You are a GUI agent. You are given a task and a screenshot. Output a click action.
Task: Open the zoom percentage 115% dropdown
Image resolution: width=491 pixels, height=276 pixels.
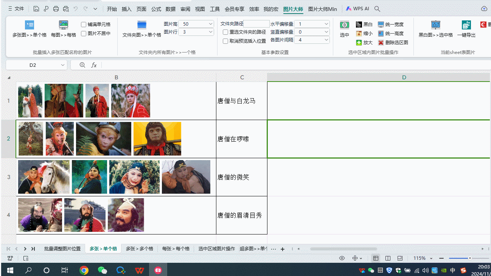[x=431, y=258]
